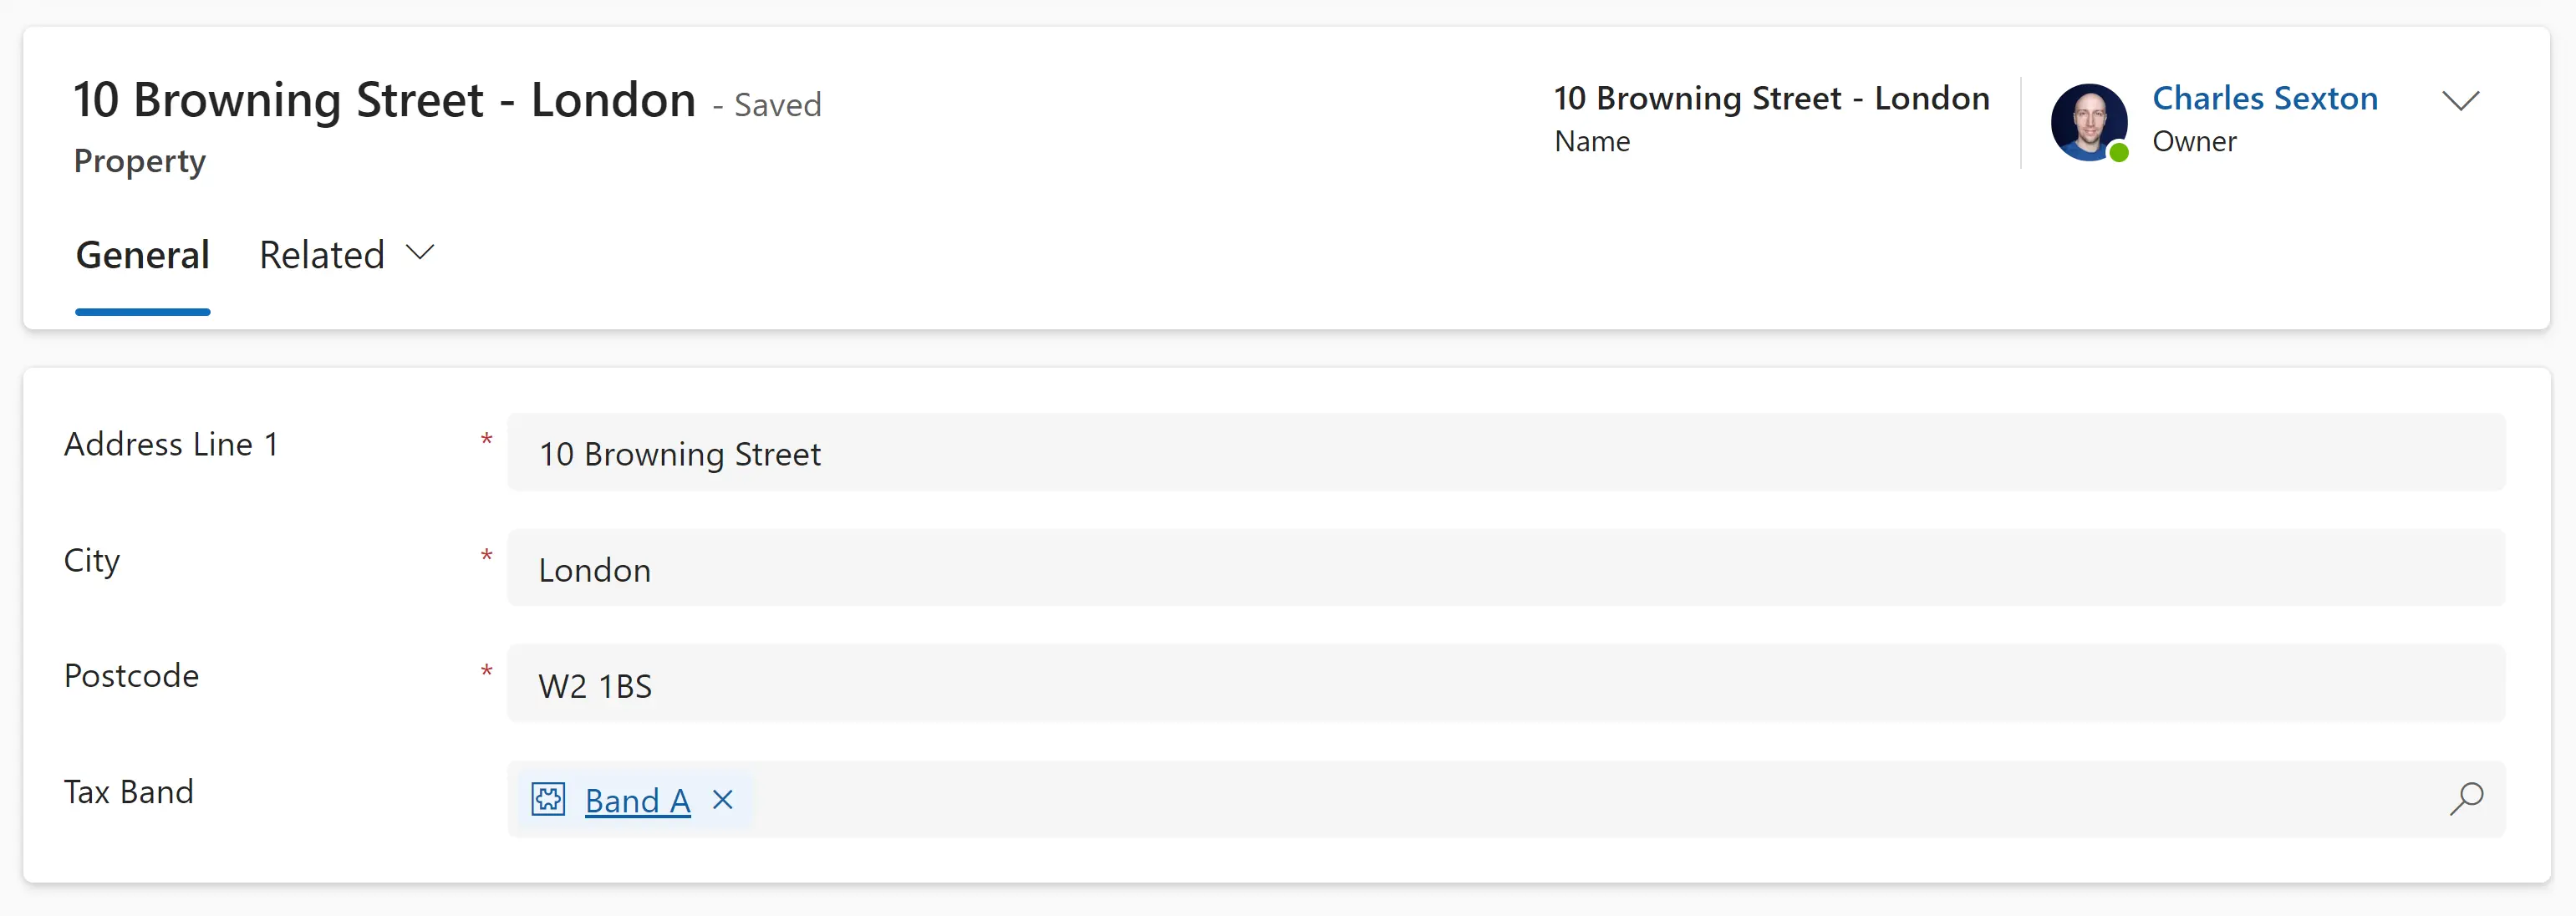Click the green presence status dot
Viewport: 2576px width, 916px height.
point(2118,152)
